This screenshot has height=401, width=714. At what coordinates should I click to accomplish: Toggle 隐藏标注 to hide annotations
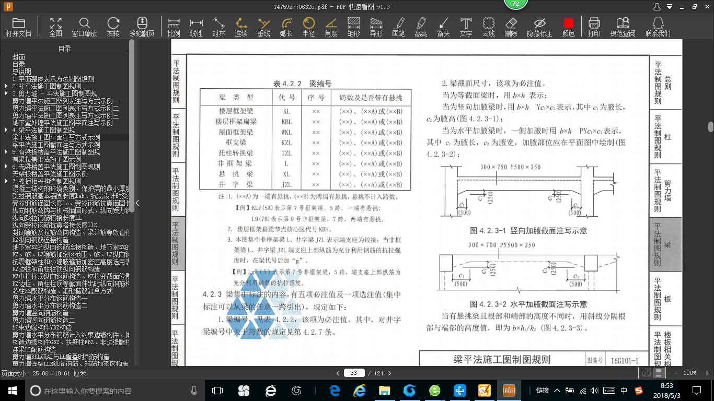coord(539,24)
